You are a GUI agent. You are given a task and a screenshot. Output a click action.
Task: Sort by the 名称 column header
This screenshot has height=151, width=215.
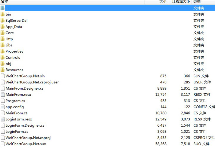(4, 2)
